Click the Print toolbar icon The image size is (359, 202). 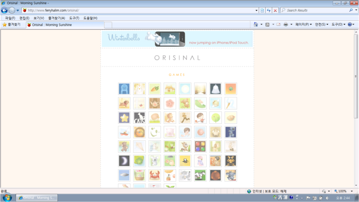click(x=286, y=24)
